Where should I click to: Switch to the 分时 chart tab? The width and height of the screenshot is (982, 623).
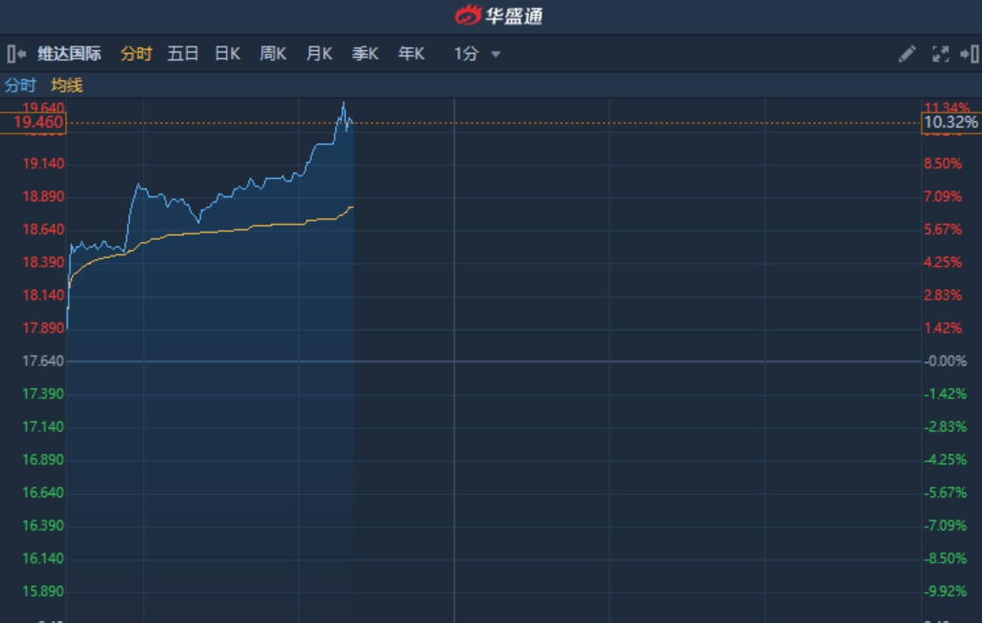pyautogui.click(x=136, y=54)
